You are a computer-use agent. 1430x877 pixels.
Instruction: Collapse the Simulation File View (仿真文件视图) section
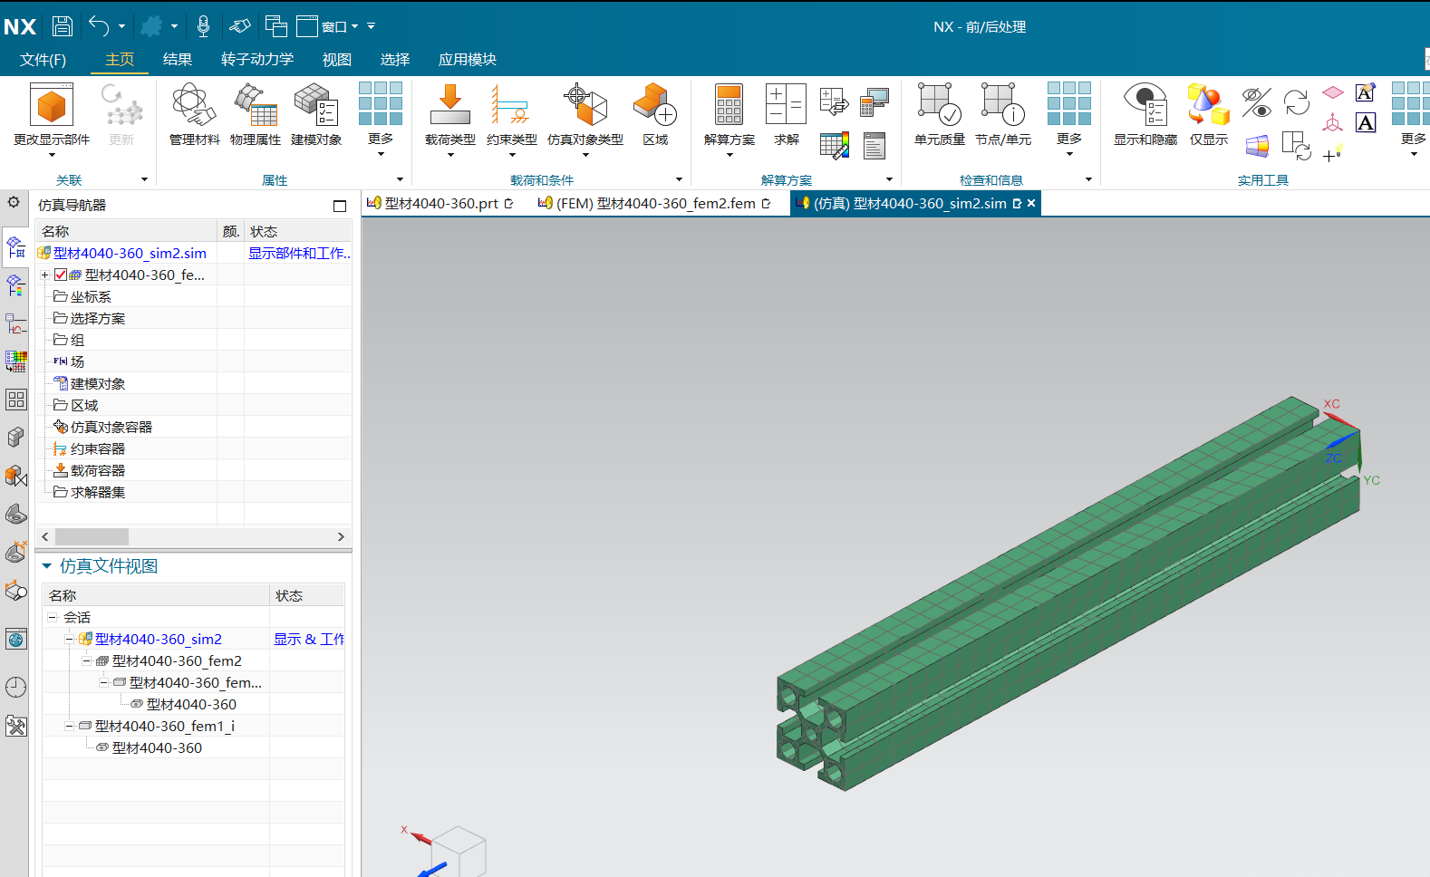(47, 566)
